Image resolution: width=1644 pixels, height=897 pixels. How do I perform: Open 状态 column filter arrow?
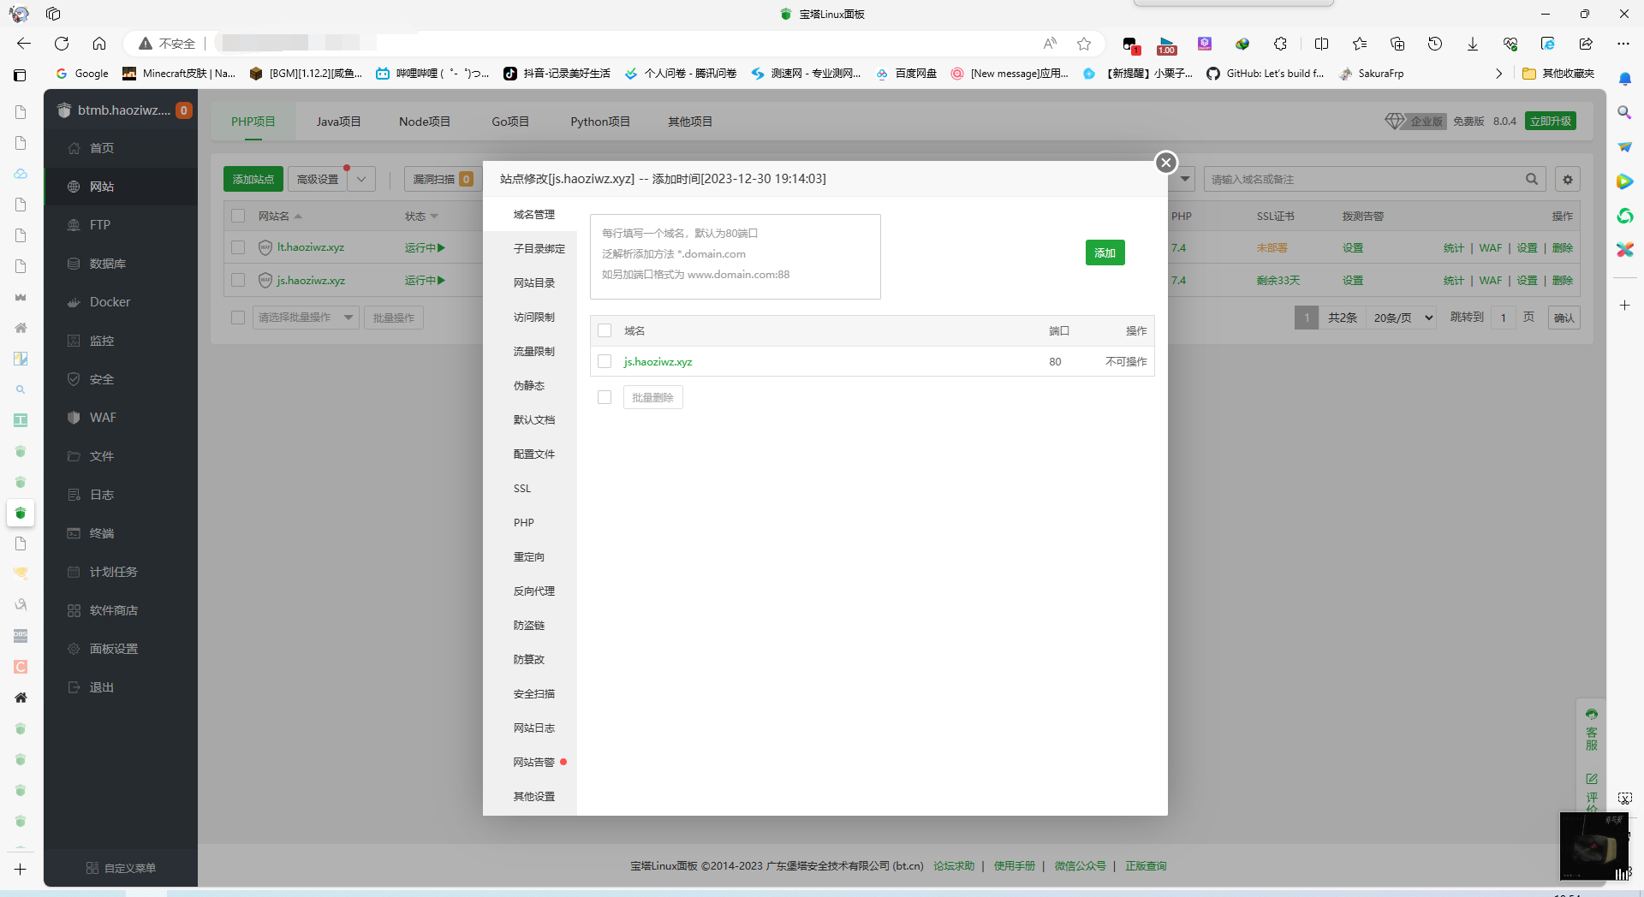(434, 217)
